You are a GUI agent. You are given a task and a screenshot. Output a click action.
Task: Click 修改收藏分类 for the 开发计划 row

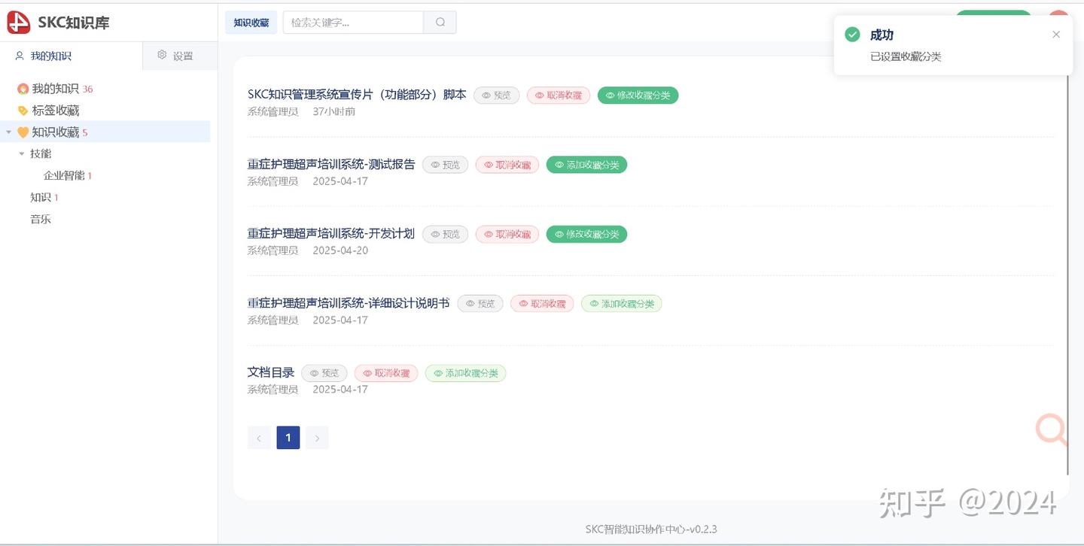(586, 235)
